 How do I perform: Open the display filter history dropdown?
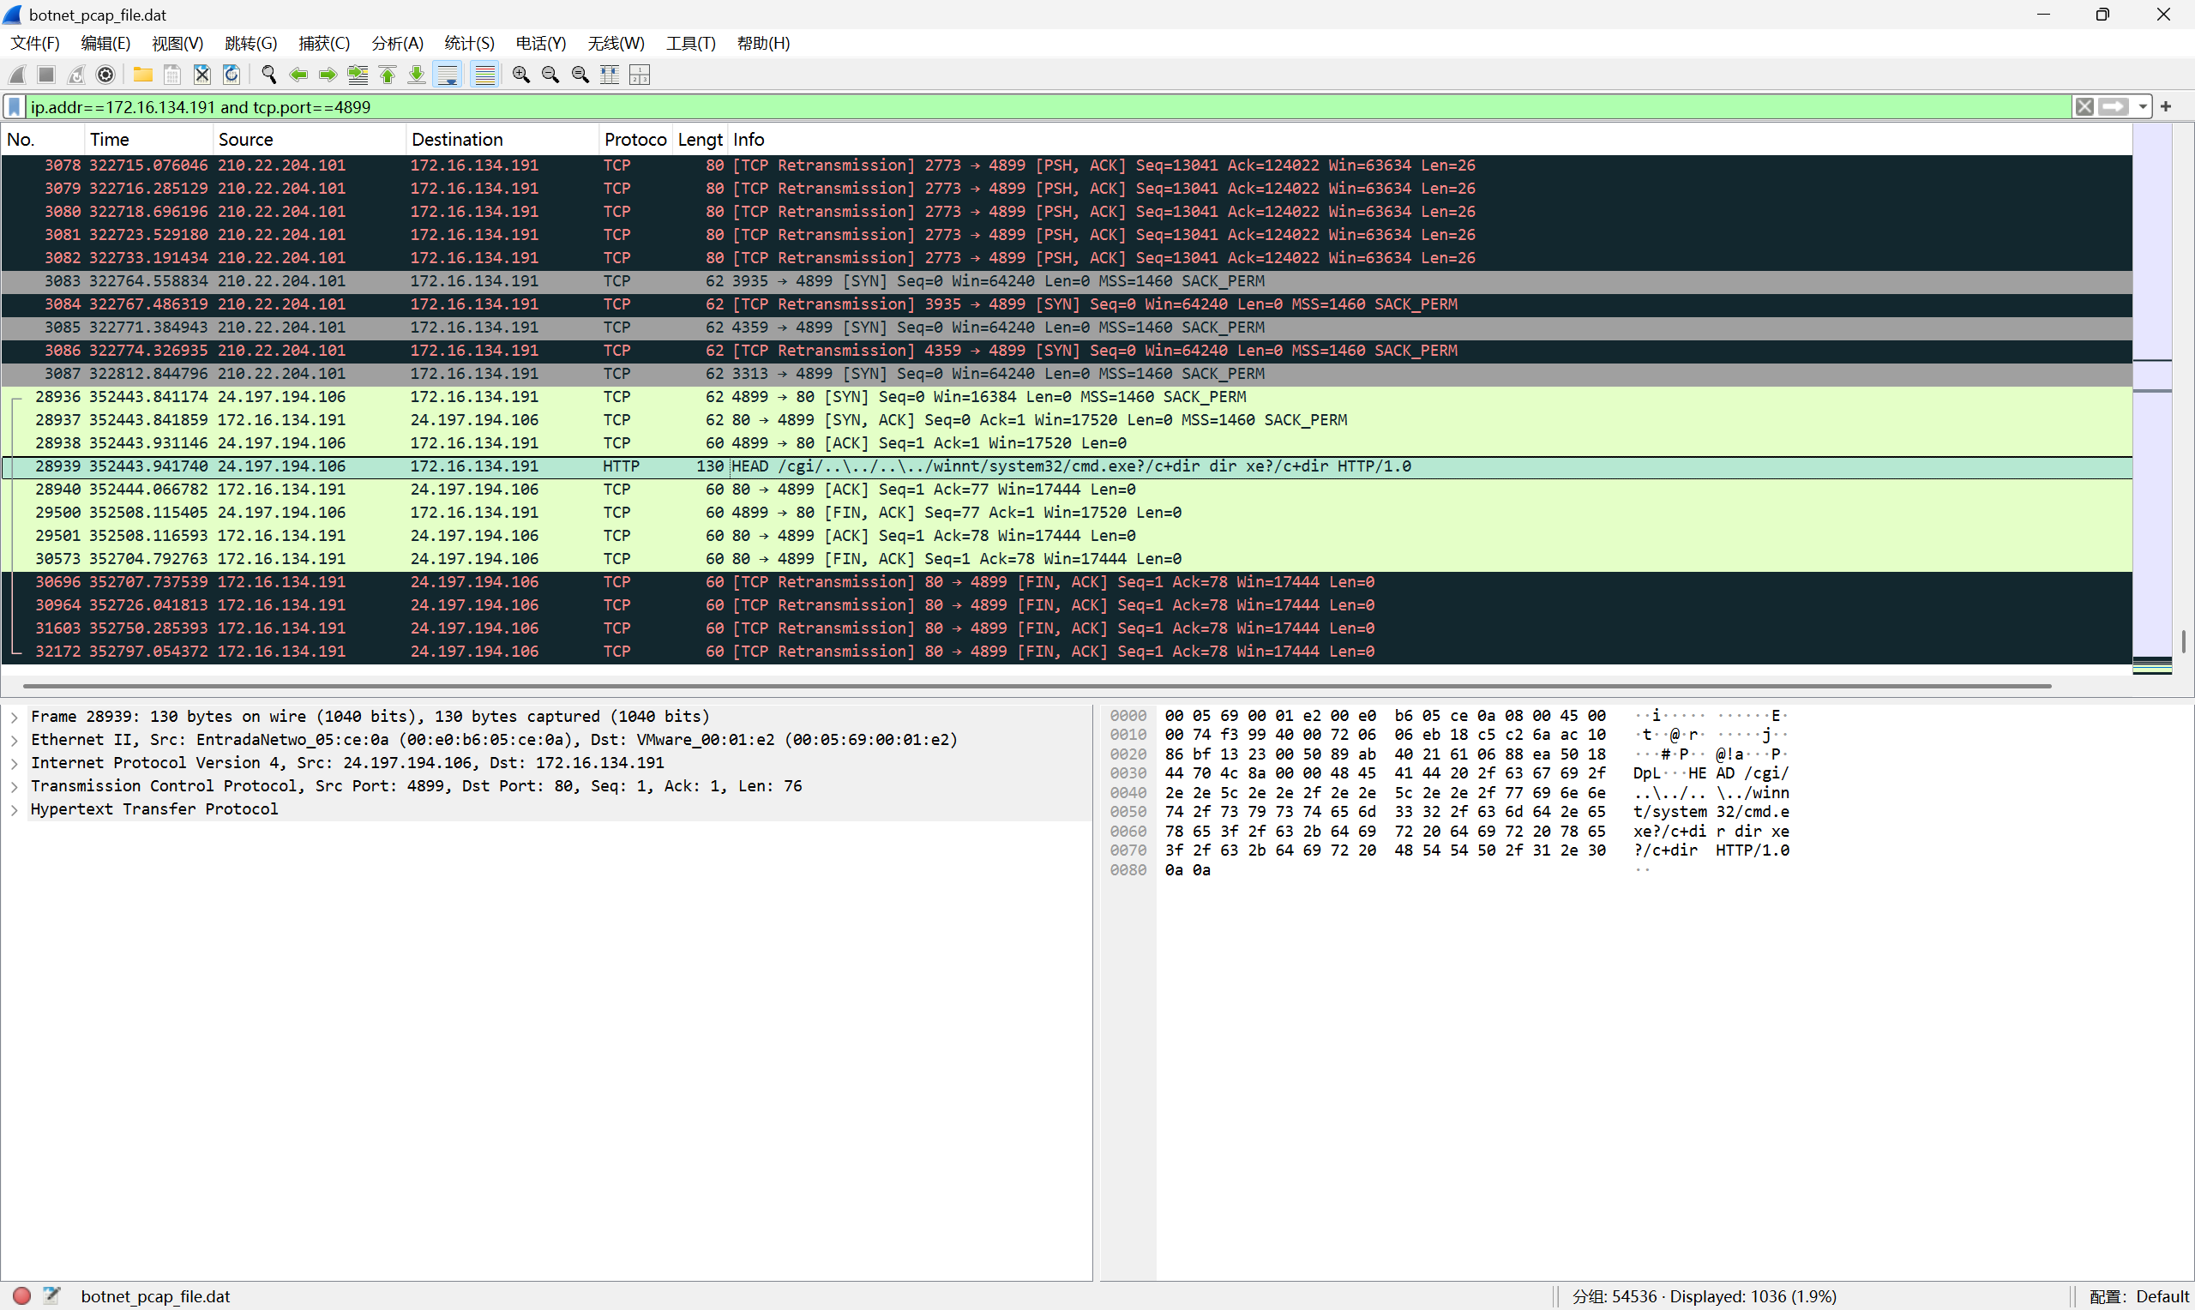pyautogui.click(x=2142, y=107)
